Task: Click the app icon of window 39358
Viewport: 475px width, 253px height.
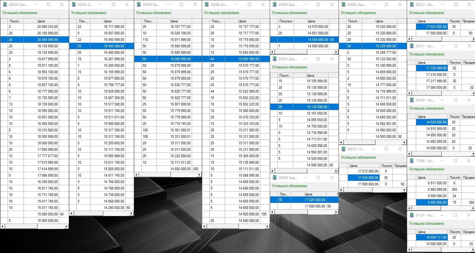Action: coord(411,100)
